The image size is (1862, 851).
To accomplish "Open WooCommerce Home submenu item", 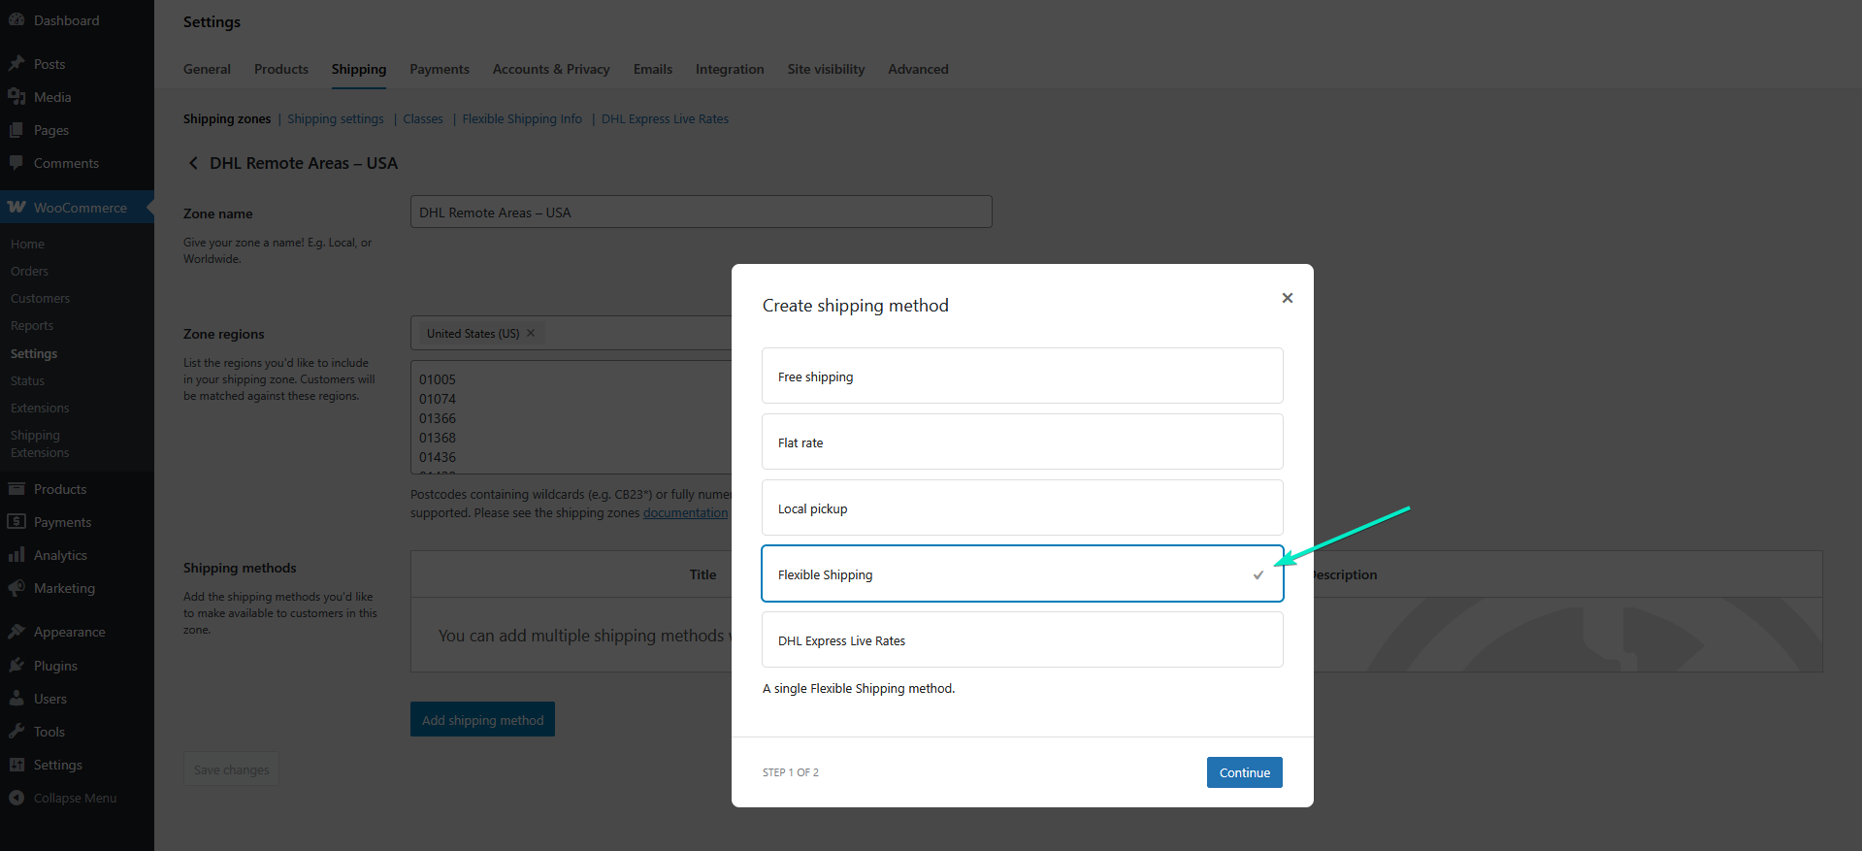I will [x=27, y=244].
